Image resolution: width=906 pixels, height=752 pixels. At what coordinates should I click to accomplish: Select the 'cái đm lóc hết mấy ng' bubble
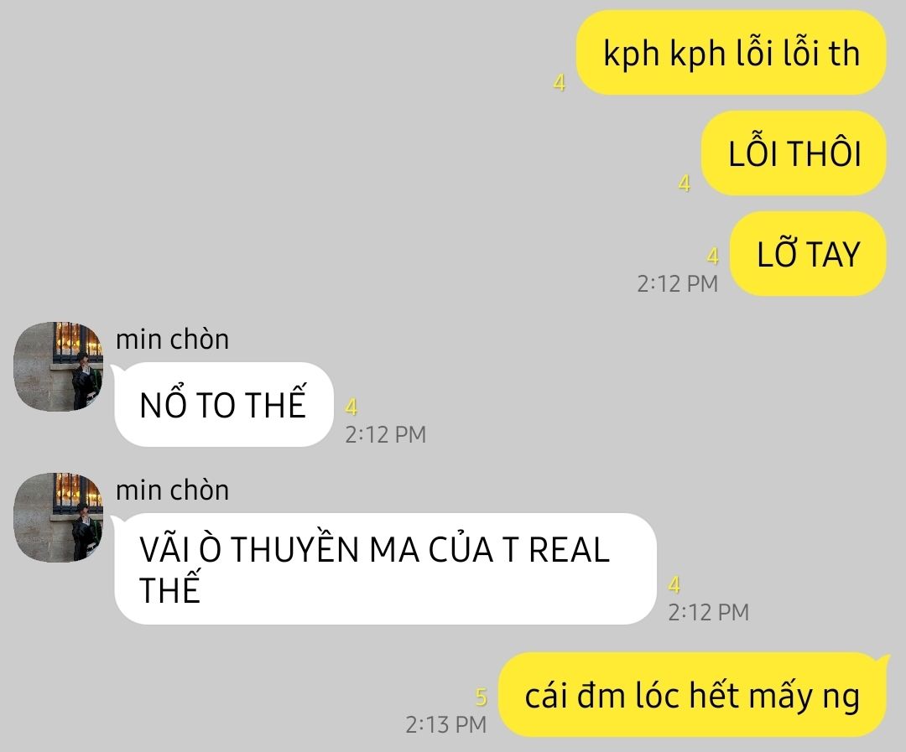pos(692,695)
